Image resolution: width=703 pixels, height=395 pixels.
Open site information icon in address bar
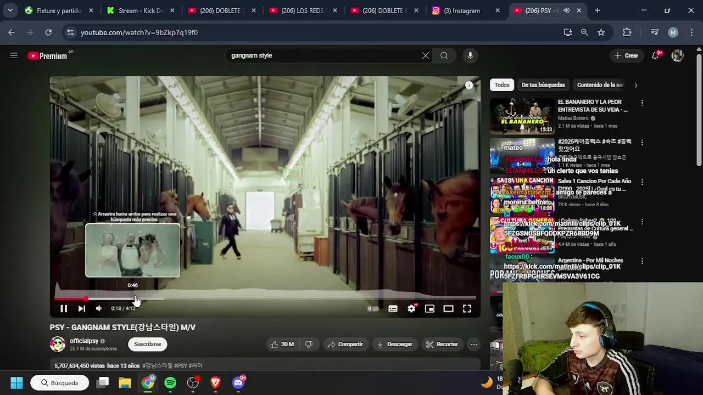(x=70, y=32)
